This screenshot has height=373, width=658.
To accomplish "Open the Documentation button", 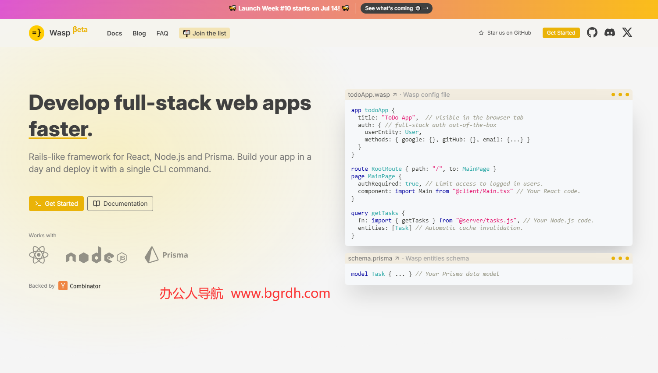I will (x=120, y=204).
